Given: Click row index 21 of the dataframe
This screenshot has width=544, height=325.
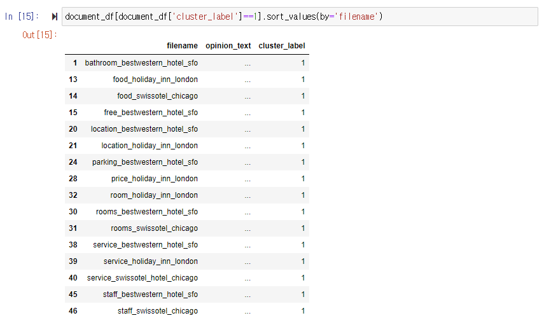Looking at the screenshot, I should coord(73,146).
